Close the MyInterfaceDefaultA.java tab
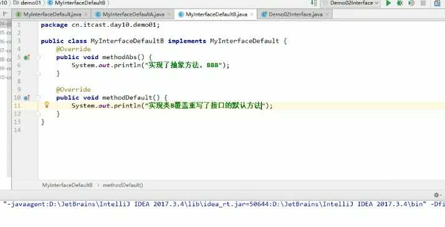 (169, 14)
